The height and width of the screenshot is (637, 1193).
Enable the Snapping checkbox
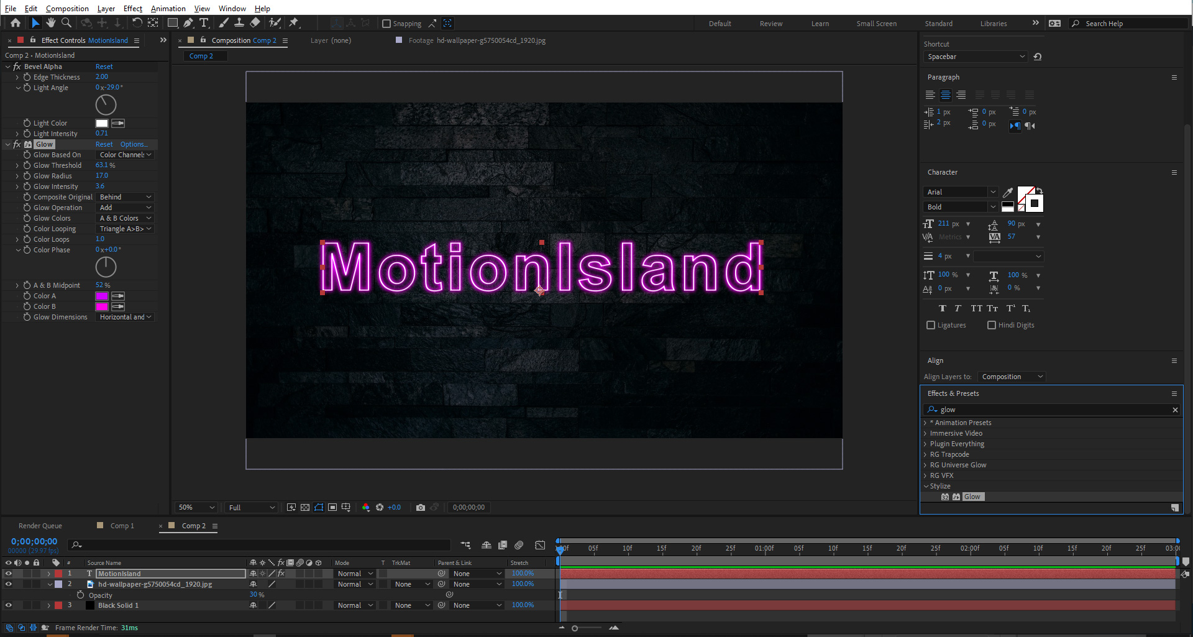pos(386,24)
